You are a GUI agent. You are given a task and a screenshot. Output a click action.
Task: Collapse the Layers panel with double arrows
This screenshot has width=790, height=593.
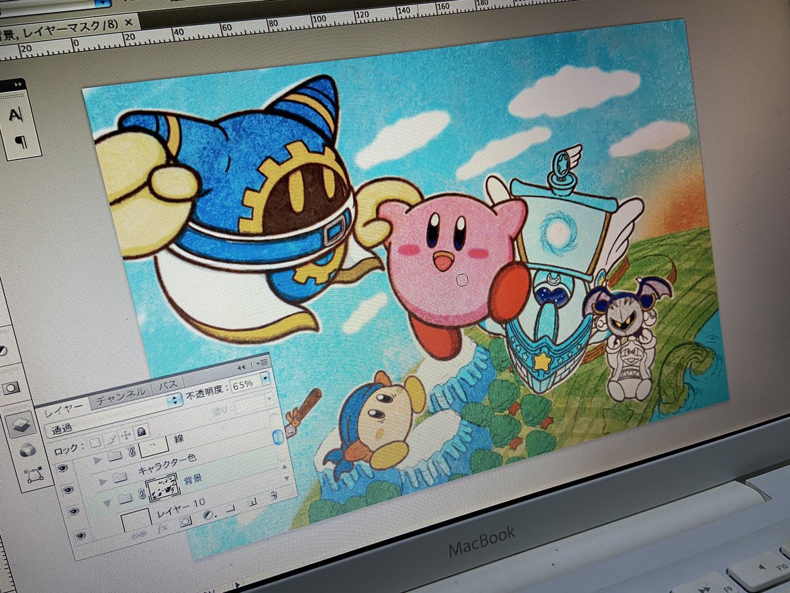click(241, 368)
